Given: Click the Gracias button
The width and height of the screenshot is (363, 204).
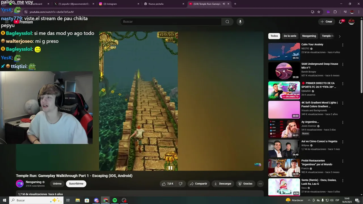Looking at the screenshot, I should 245,184.
